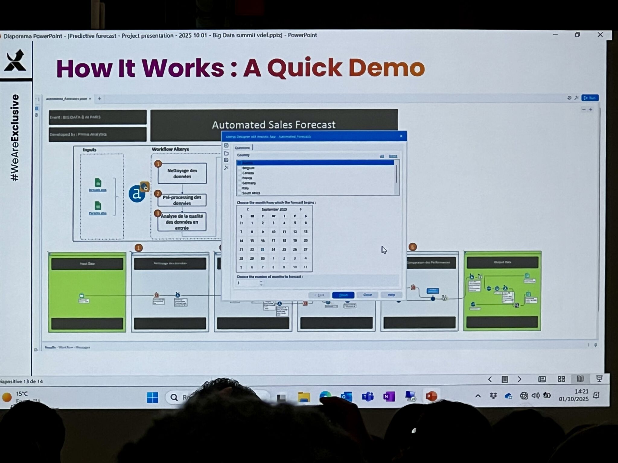The width and height of the screenshot is (618, 463).
Task: Click the Save icon in app dialog sidebar
Action: pos(226,160)
